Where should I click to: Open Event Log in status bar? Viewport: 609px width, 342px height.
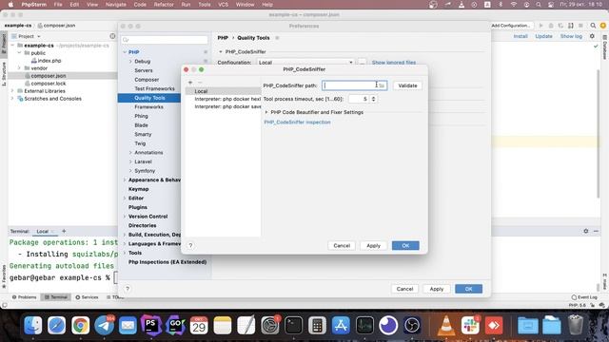tap(584, 297)
